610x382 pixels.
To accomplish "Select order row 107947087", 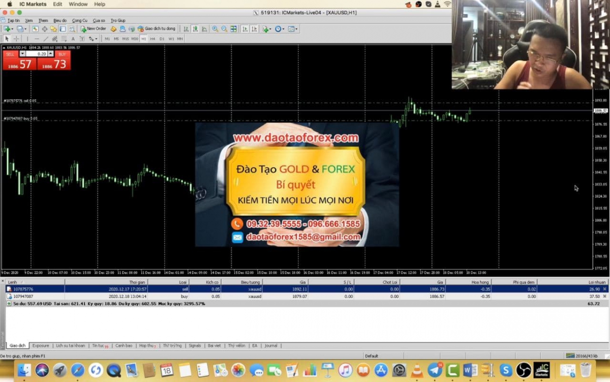I will (x=306, y=296).
